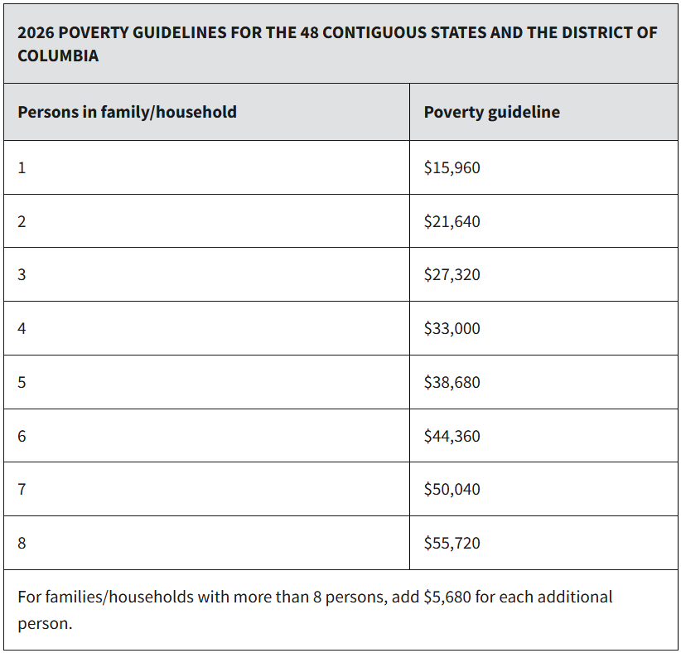Viewport: 681px width, 653px height.
Task: Click the $33,000 guideline cell
Action: pyautogui.click(x=452, y=328)
